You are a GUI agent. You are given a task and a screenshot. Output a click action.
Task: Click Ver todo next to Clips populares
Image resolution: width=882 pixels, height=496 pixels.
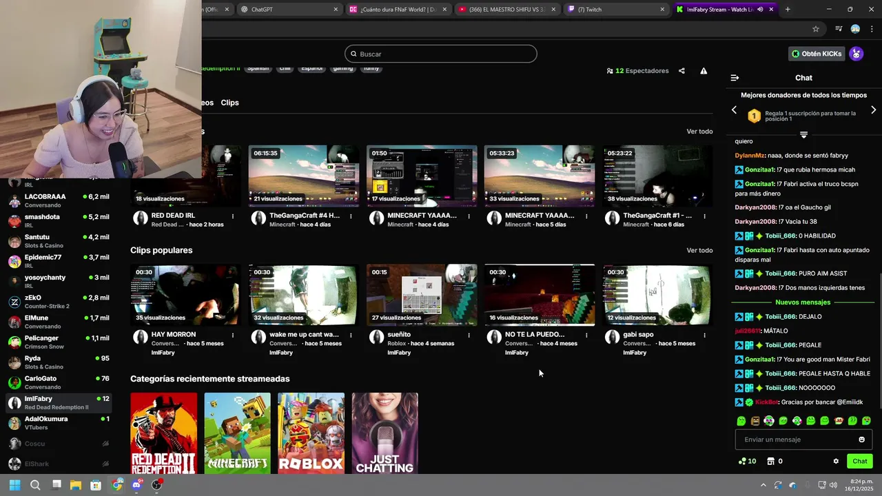pos(699,251)
